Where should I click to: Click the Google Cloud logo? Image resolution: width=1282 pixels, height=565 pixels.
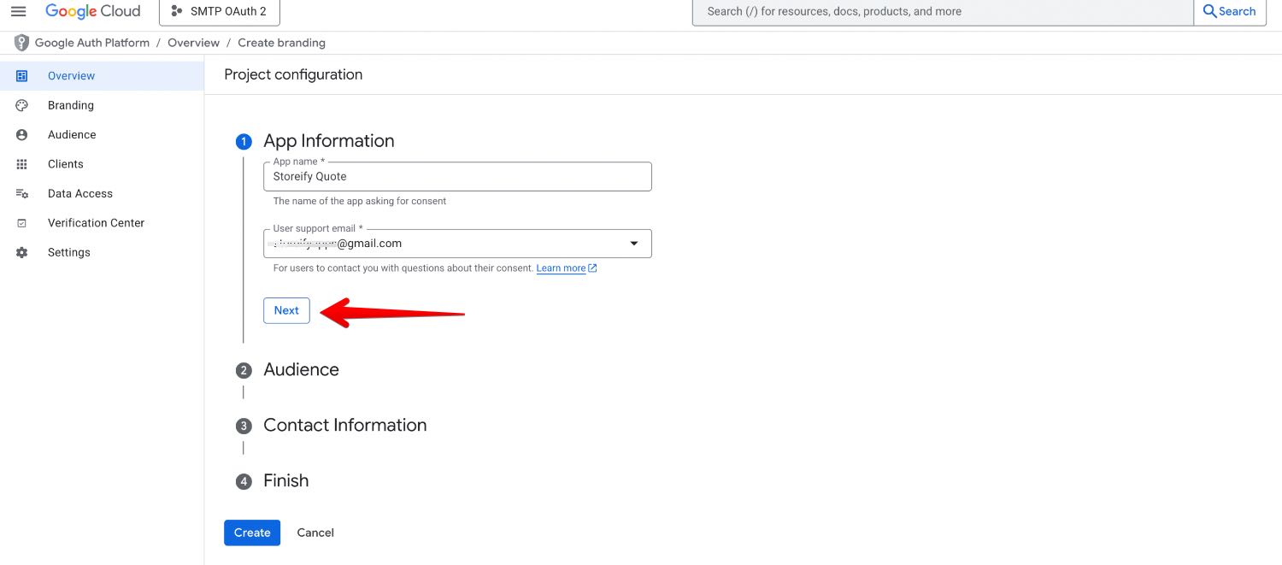(92, 11)
